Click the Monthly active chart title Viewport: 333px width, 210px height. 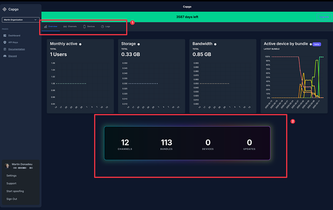pyautogui.click(x=64, y=44)
